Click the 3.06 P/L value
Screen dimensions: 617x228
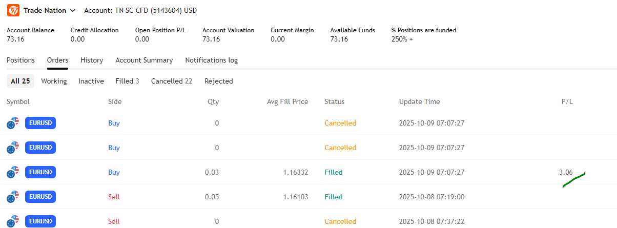pos(566,172)
